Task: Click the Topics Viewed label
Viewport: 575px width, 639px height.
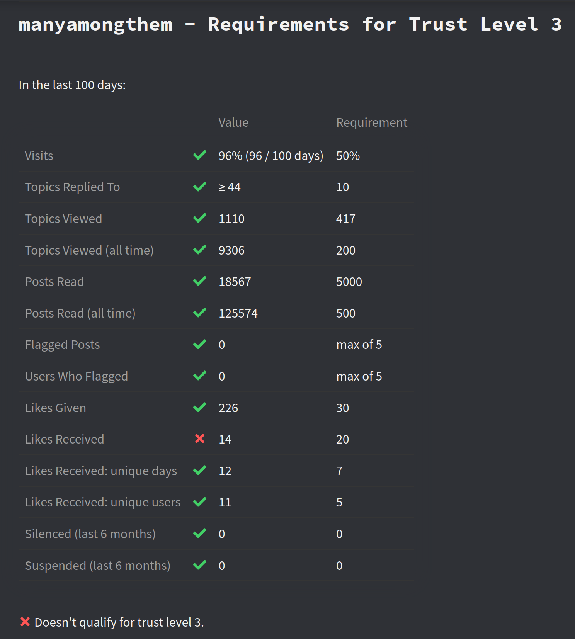Action: 64,219
